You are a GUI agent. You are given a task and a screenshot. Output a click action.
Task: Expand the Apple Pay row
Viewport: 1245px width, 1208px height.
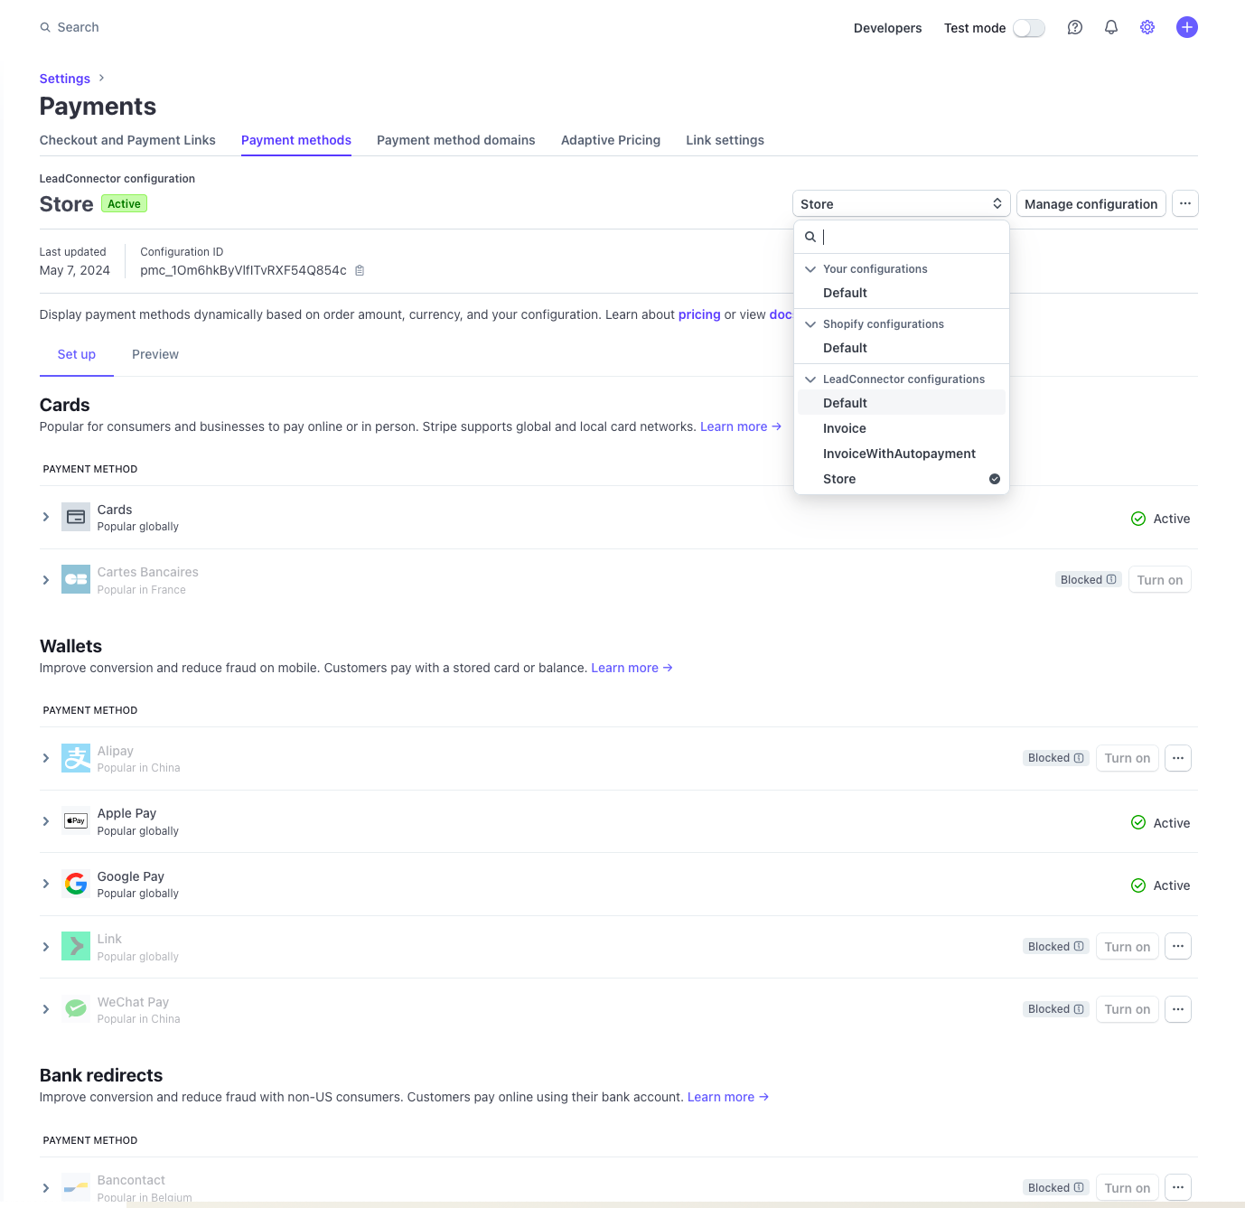pos(46,821)
